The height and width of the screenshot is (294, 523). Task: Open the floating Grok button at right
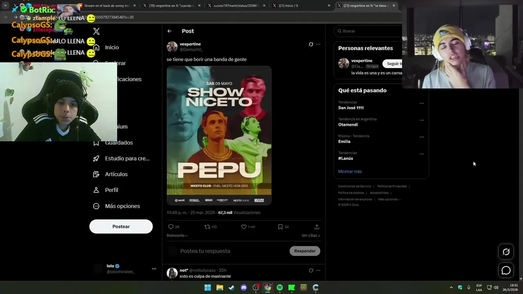click(x=506, y=252)
